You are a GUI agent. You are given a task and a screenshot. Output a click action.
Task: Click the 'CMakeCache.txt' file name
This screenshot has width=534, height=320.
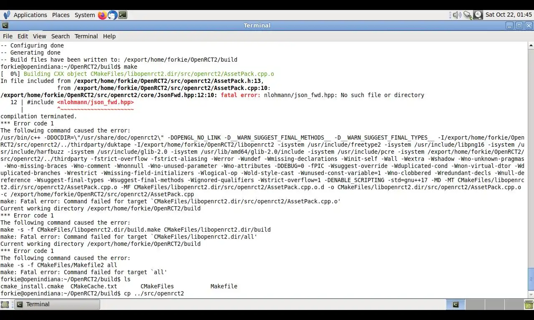(x=94, y=286)
